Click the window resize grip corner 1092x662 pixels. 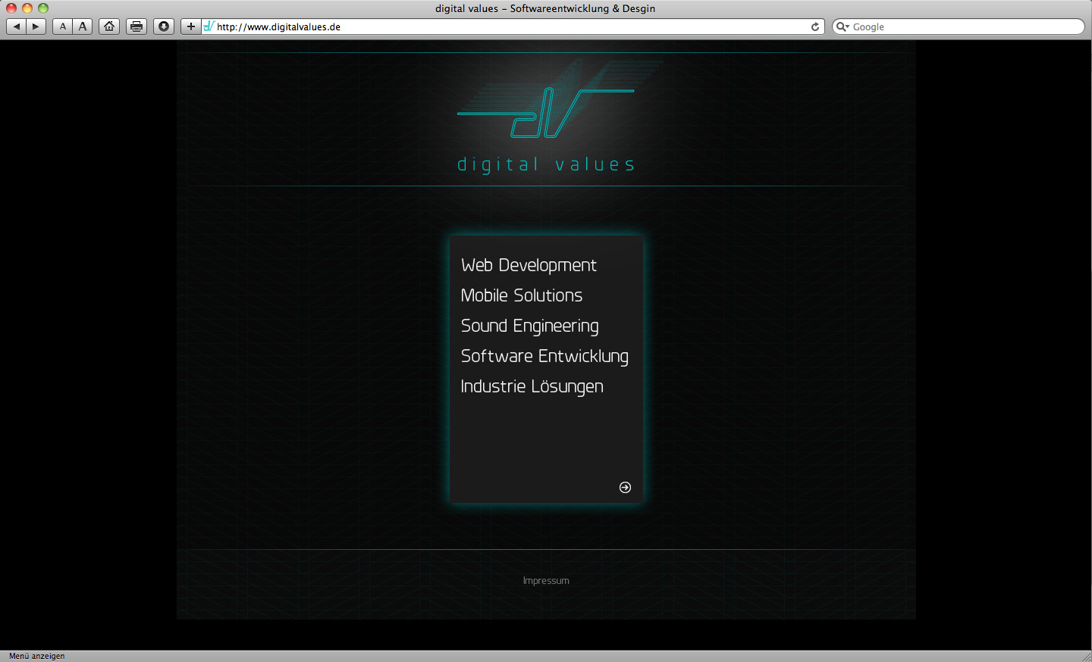[x=1086, y=656]
